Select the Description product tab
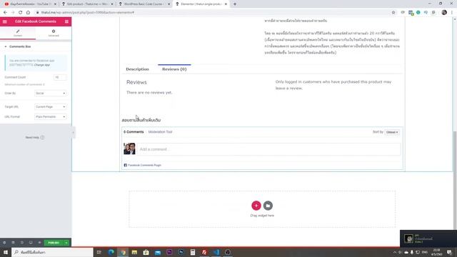The height and width of the screenshot is (257, 457). [137, 69]
